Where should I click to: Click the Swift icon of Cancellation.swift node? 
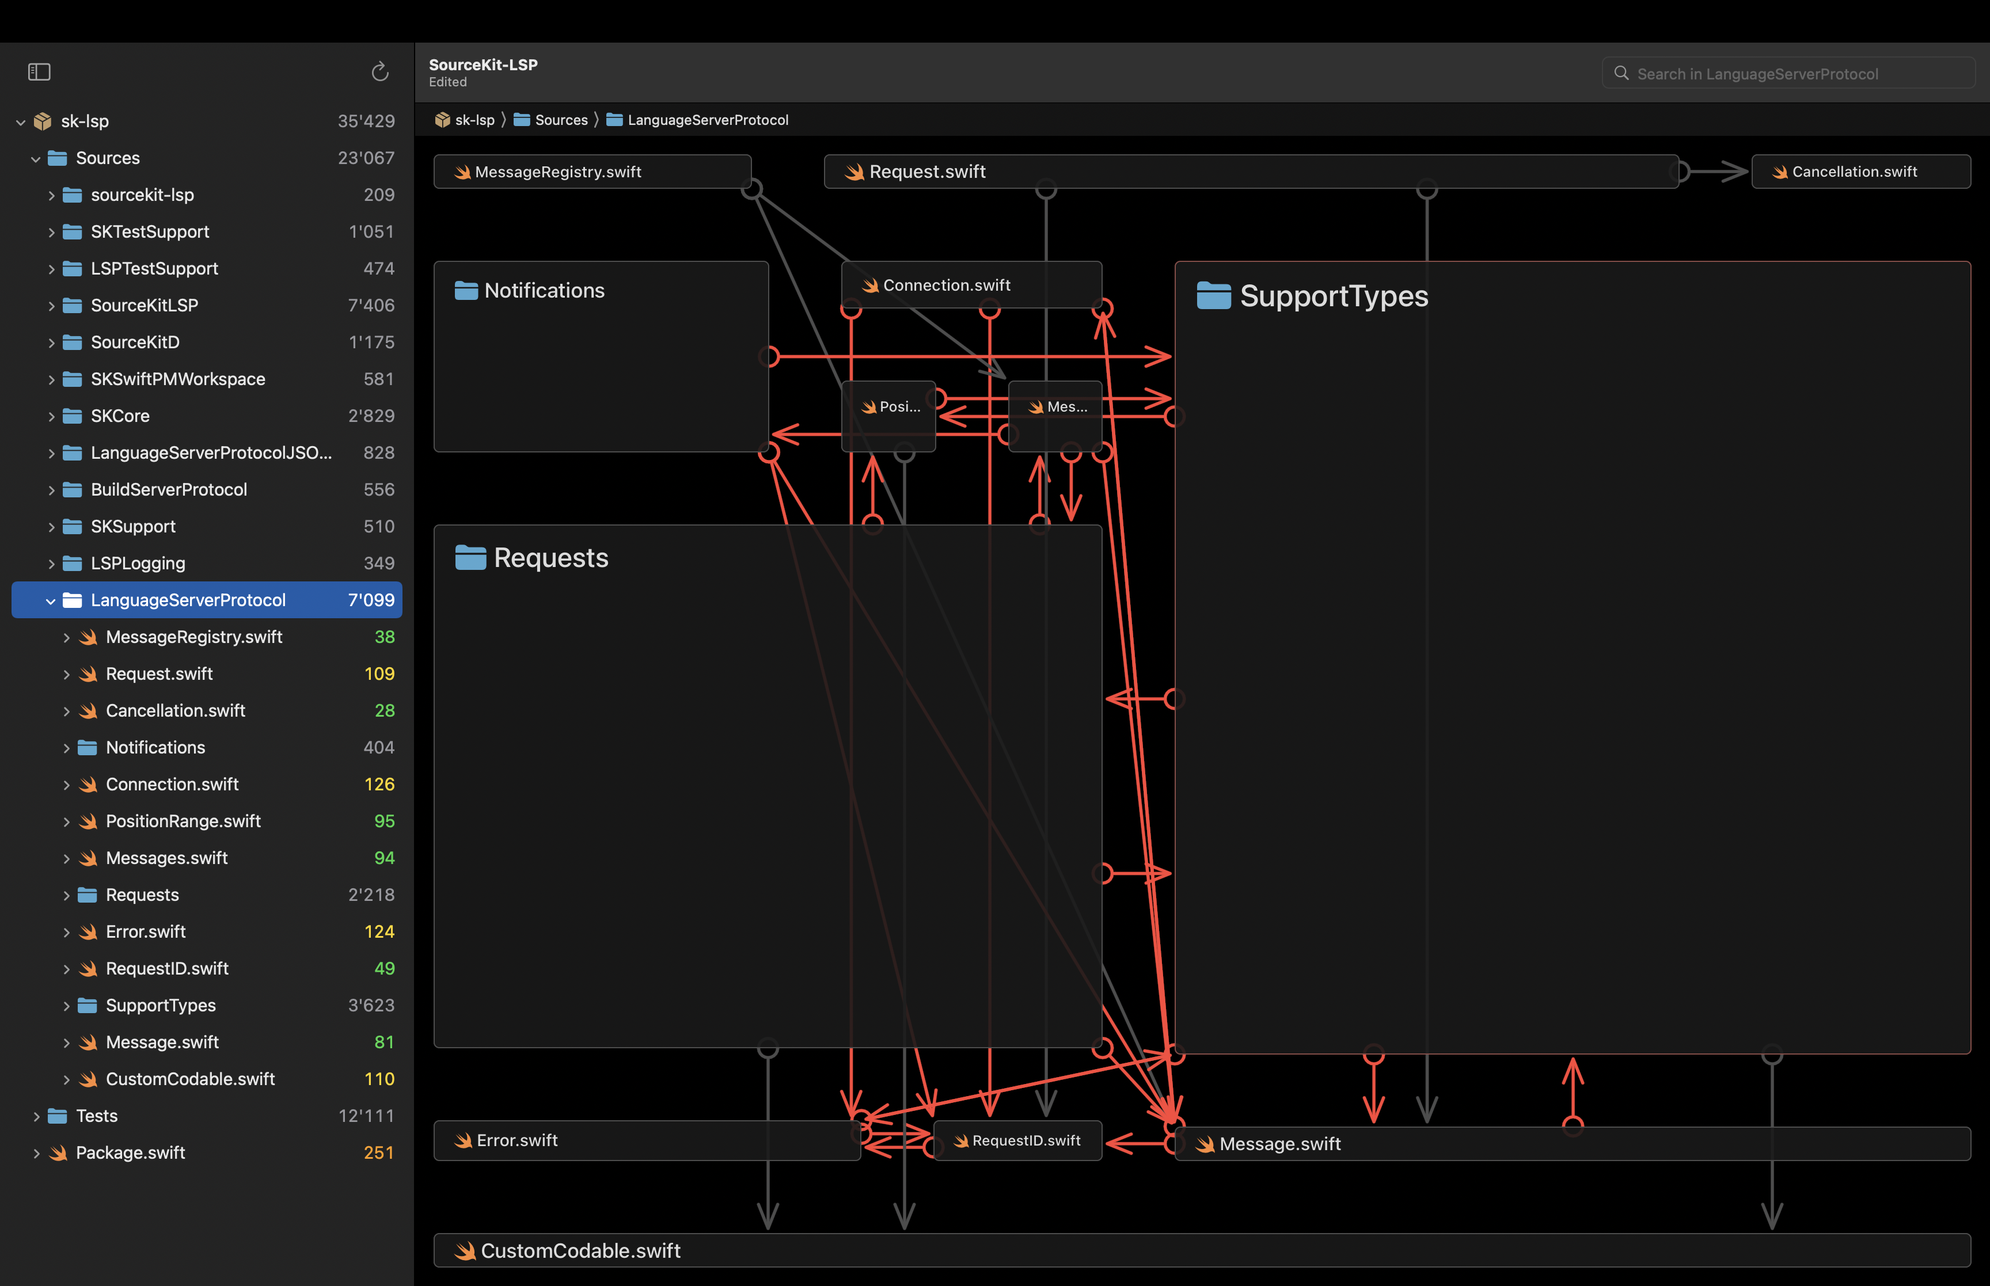[1780, 172]
